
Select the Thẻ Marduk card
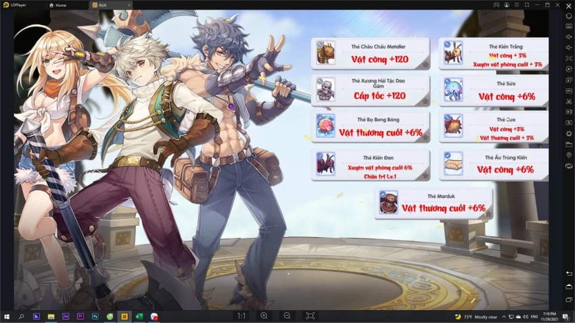pos(433,203)
